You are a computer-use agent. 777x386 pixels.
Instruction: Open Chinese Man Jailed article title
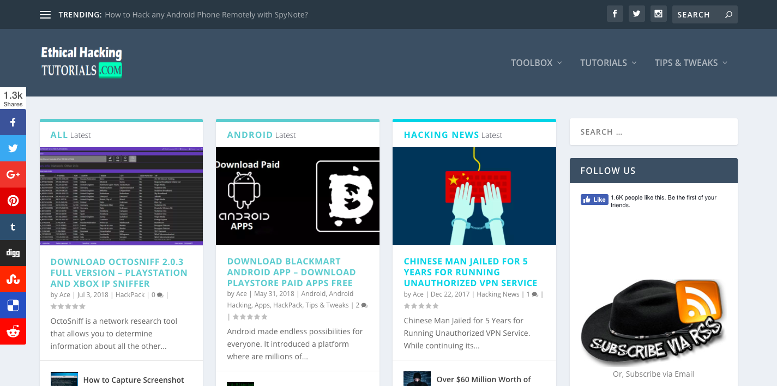471,272
